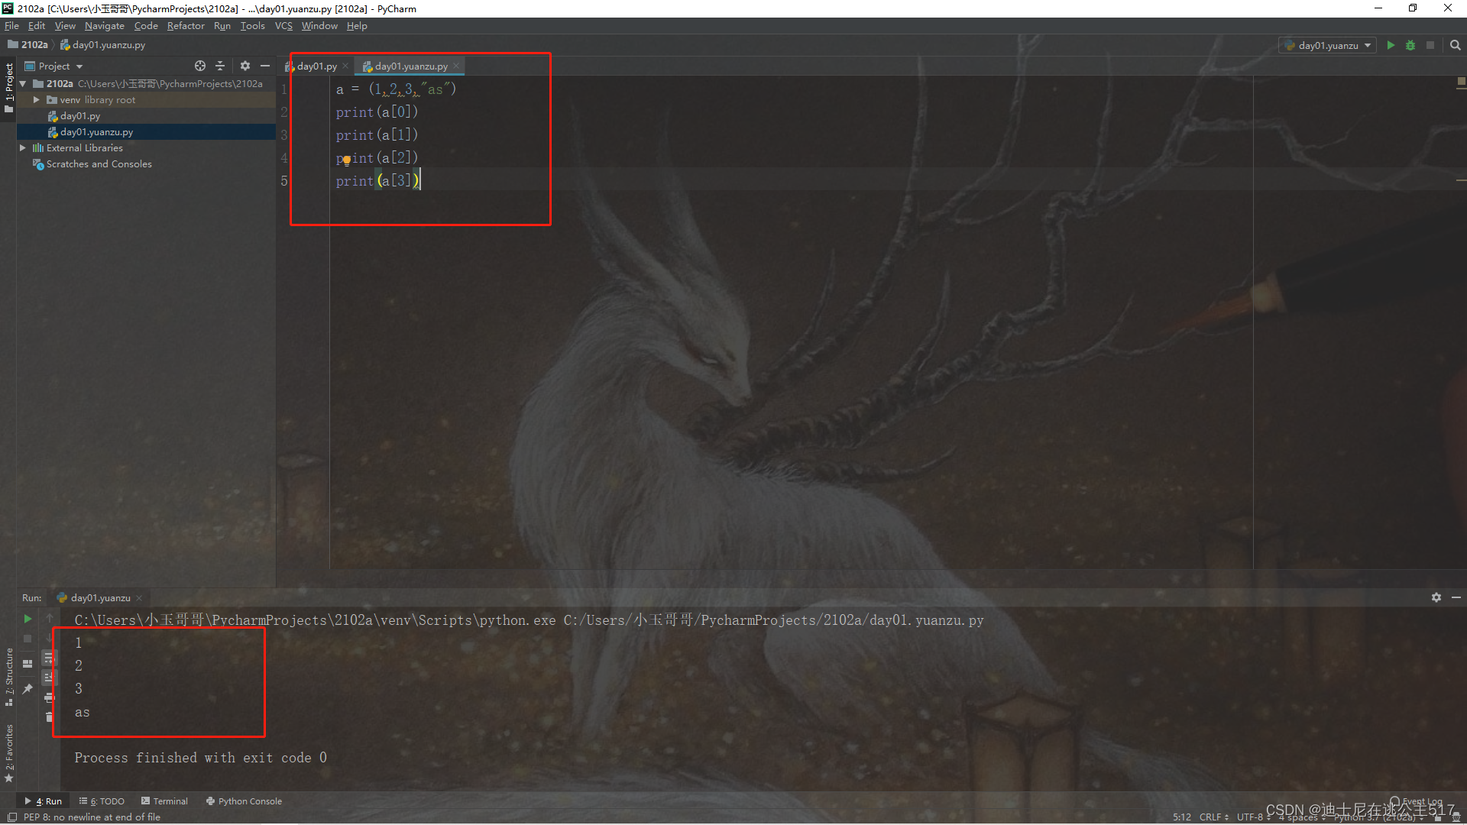This screenshot has width=1467, height=825.
Task: Open the Edit menu
Action: (37, 26)
